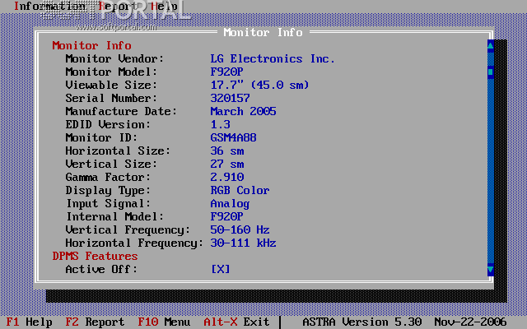Click the Display Type label
This screenshot has width=527, height=329.
pos(108,191)
